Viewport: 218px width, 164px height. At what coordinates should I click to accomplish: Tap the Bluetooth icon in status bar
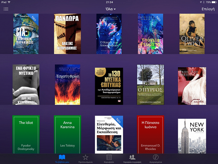click(204, 2)
